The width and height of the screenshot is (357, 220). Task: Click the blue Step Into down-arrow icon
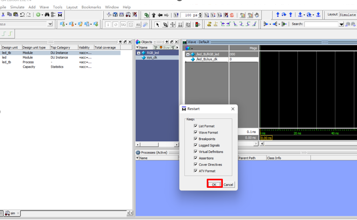click(277, 15)
